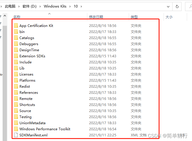Click the Include folder icon
Image resolution: width=192 pixels, height=141 pixels.
pyautogui.click(x=16, y=62)
